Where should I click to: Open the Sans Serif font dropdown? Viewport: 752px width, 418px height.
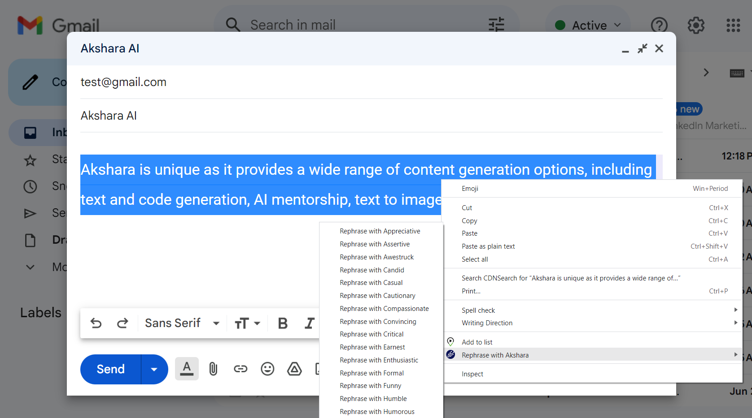pos(182,323)
